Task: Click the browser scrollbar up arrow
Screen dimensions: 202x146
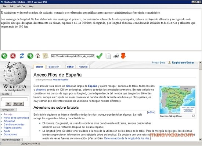Action: coord(200,63)
